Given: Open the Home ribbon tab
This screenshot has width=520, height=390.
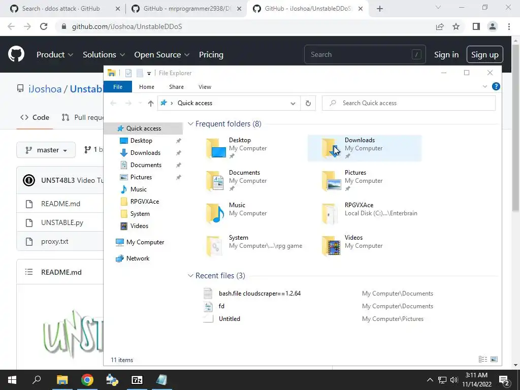Looking at the screenshot, I should [x=147, y=86].
